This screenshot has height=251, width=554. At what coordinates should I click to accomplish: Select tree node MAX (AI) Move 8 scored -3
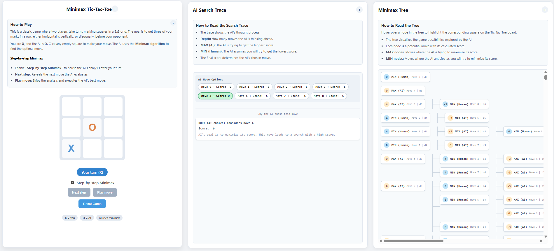(x=524, y=186)
